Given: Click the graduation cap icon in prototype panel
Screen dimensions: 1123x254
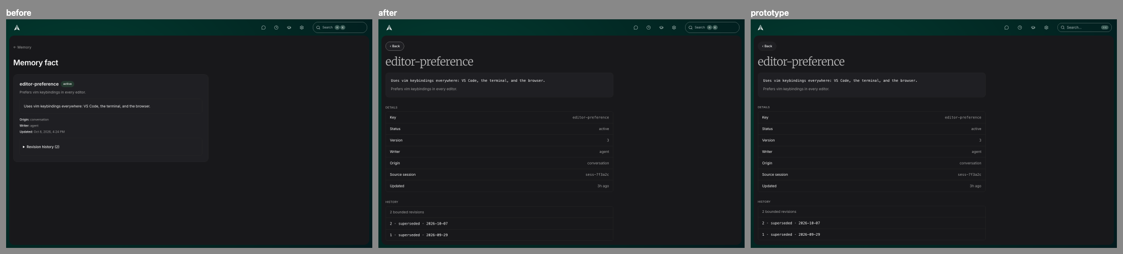Looking at the screenshot, I should pos(1033,27).
